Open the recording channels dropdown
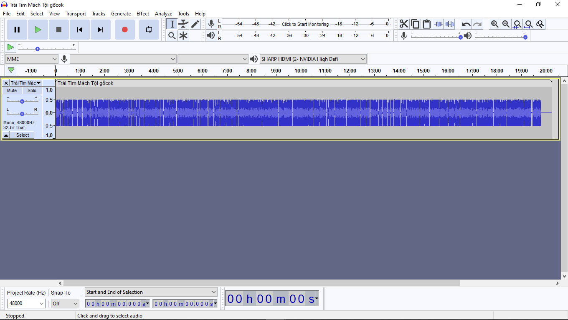 [x=213, y=59]
